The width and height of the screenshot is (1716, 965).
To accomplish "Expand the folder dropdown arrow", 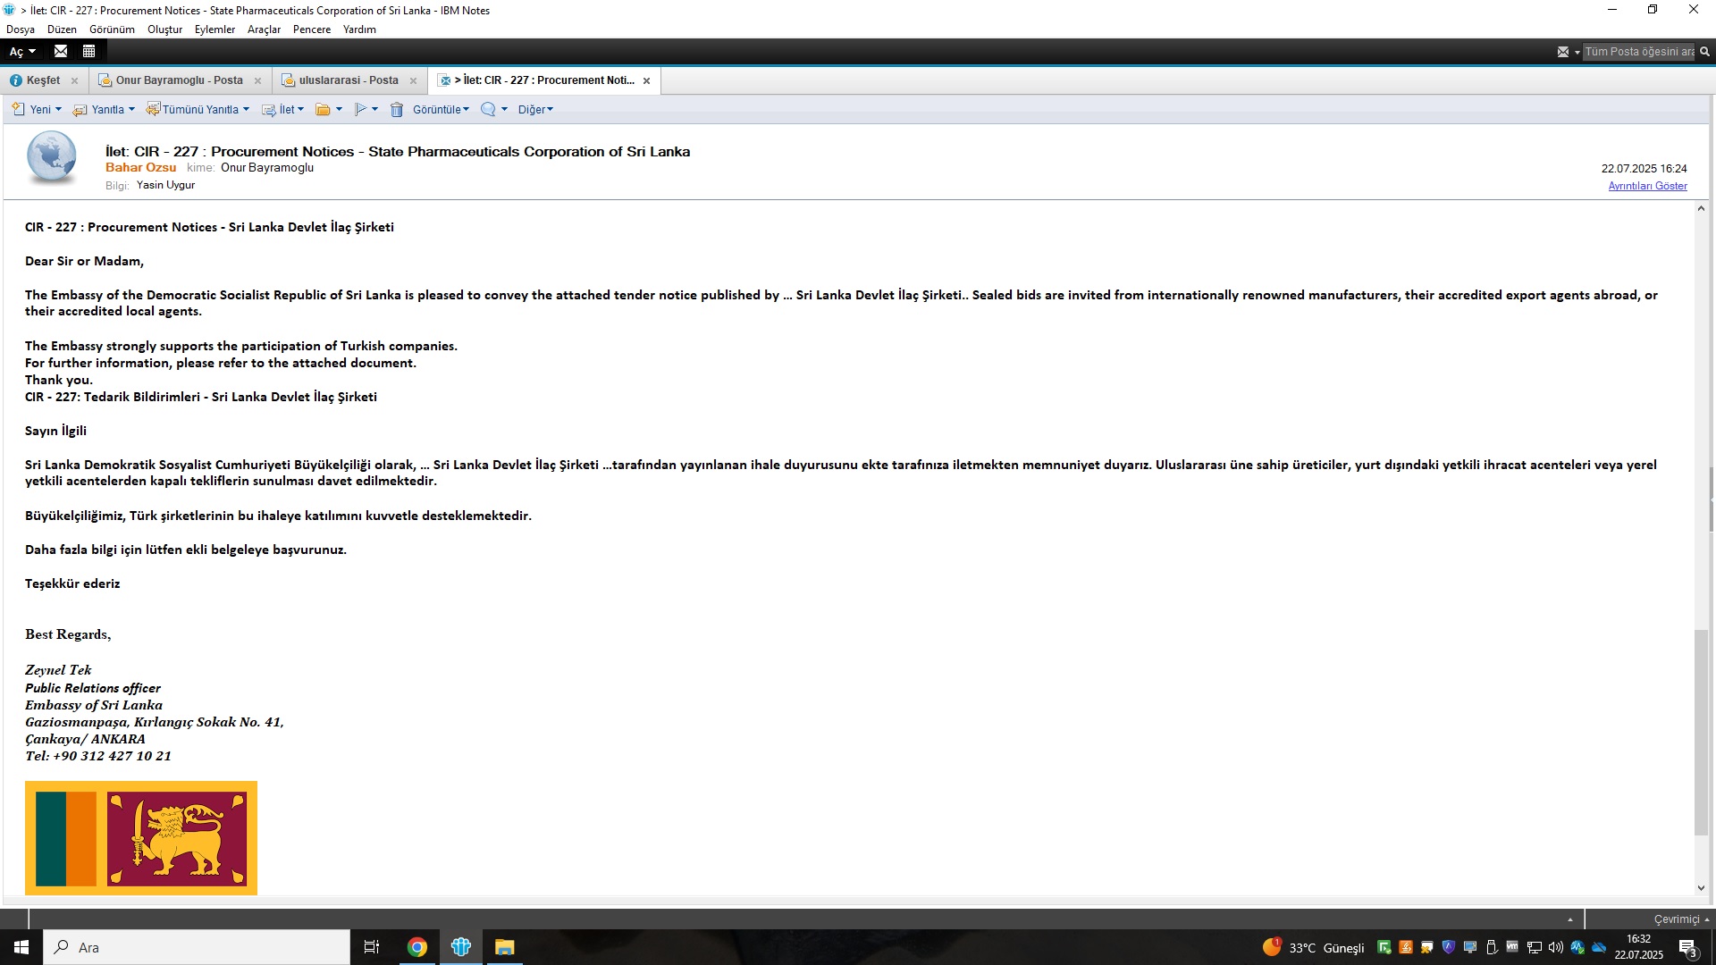I will pos(339,109).
